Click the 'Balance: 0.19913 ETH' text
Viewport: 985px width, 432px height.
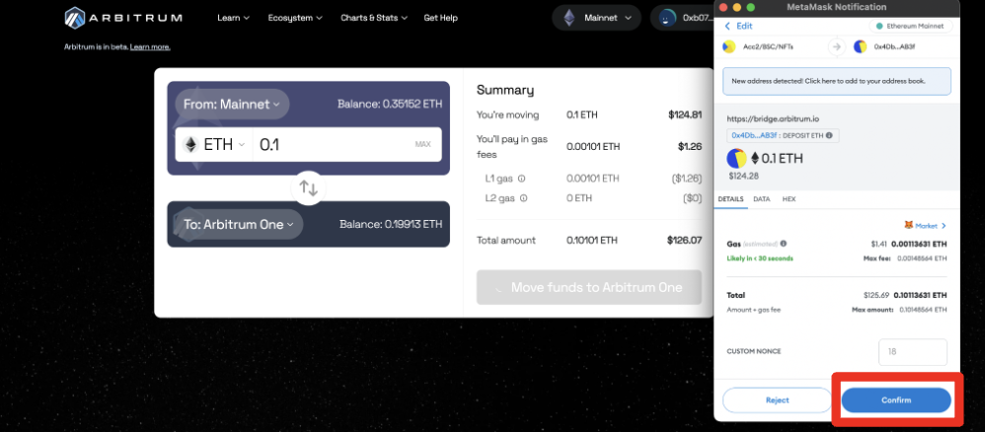[391, 224]
